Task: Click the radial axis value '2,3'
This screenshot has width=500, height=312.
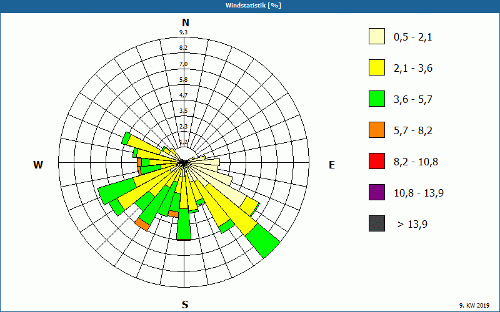Action: point(183,127)
